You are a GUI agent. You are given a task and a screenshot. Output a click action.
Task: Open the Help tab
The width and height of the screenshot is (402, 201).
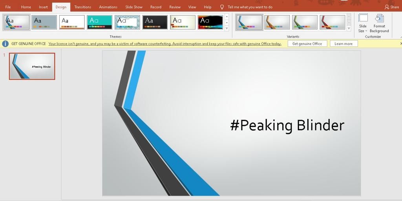[207, 7]
